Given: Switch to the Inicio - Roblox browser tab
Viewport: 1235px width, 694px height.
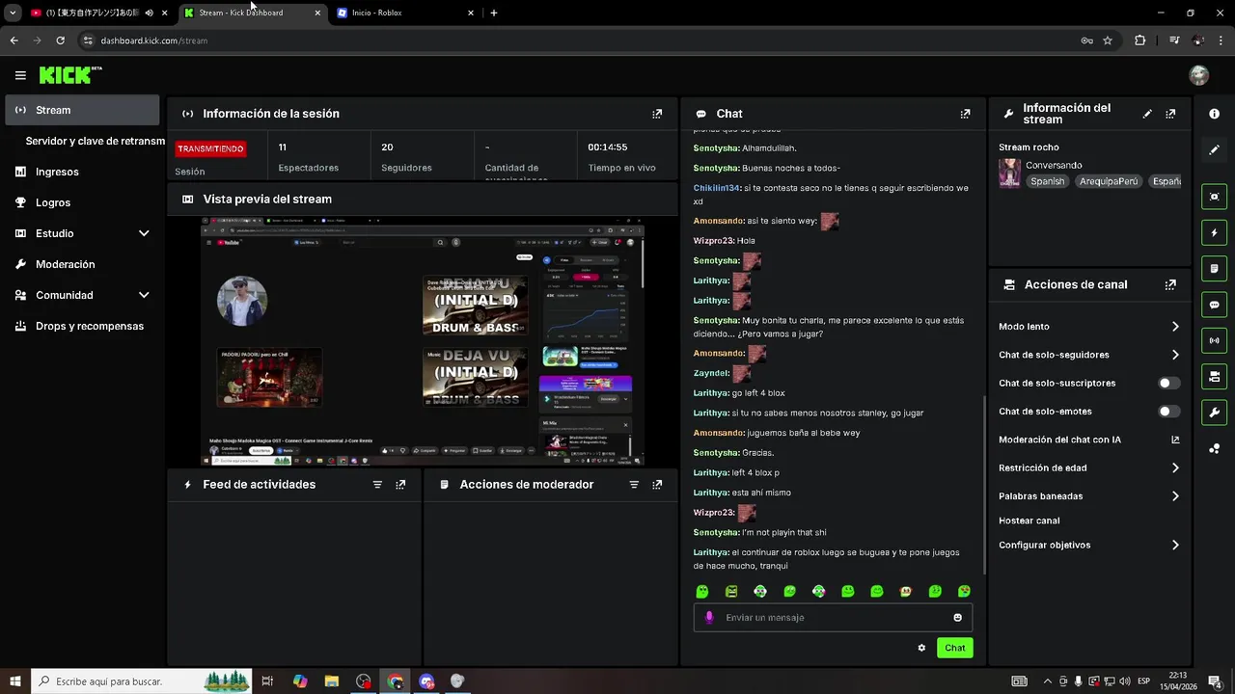Looking at the screenshot, I should tap(405, 13).
